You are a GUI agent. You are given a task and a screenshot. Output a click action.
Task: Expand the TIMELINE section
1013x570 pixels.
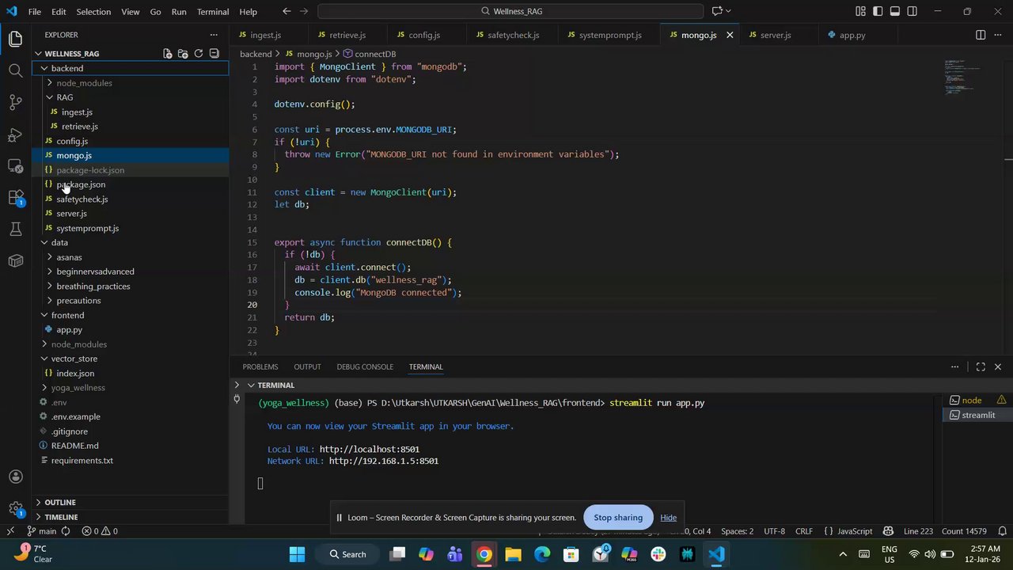(x=131, y=516)
